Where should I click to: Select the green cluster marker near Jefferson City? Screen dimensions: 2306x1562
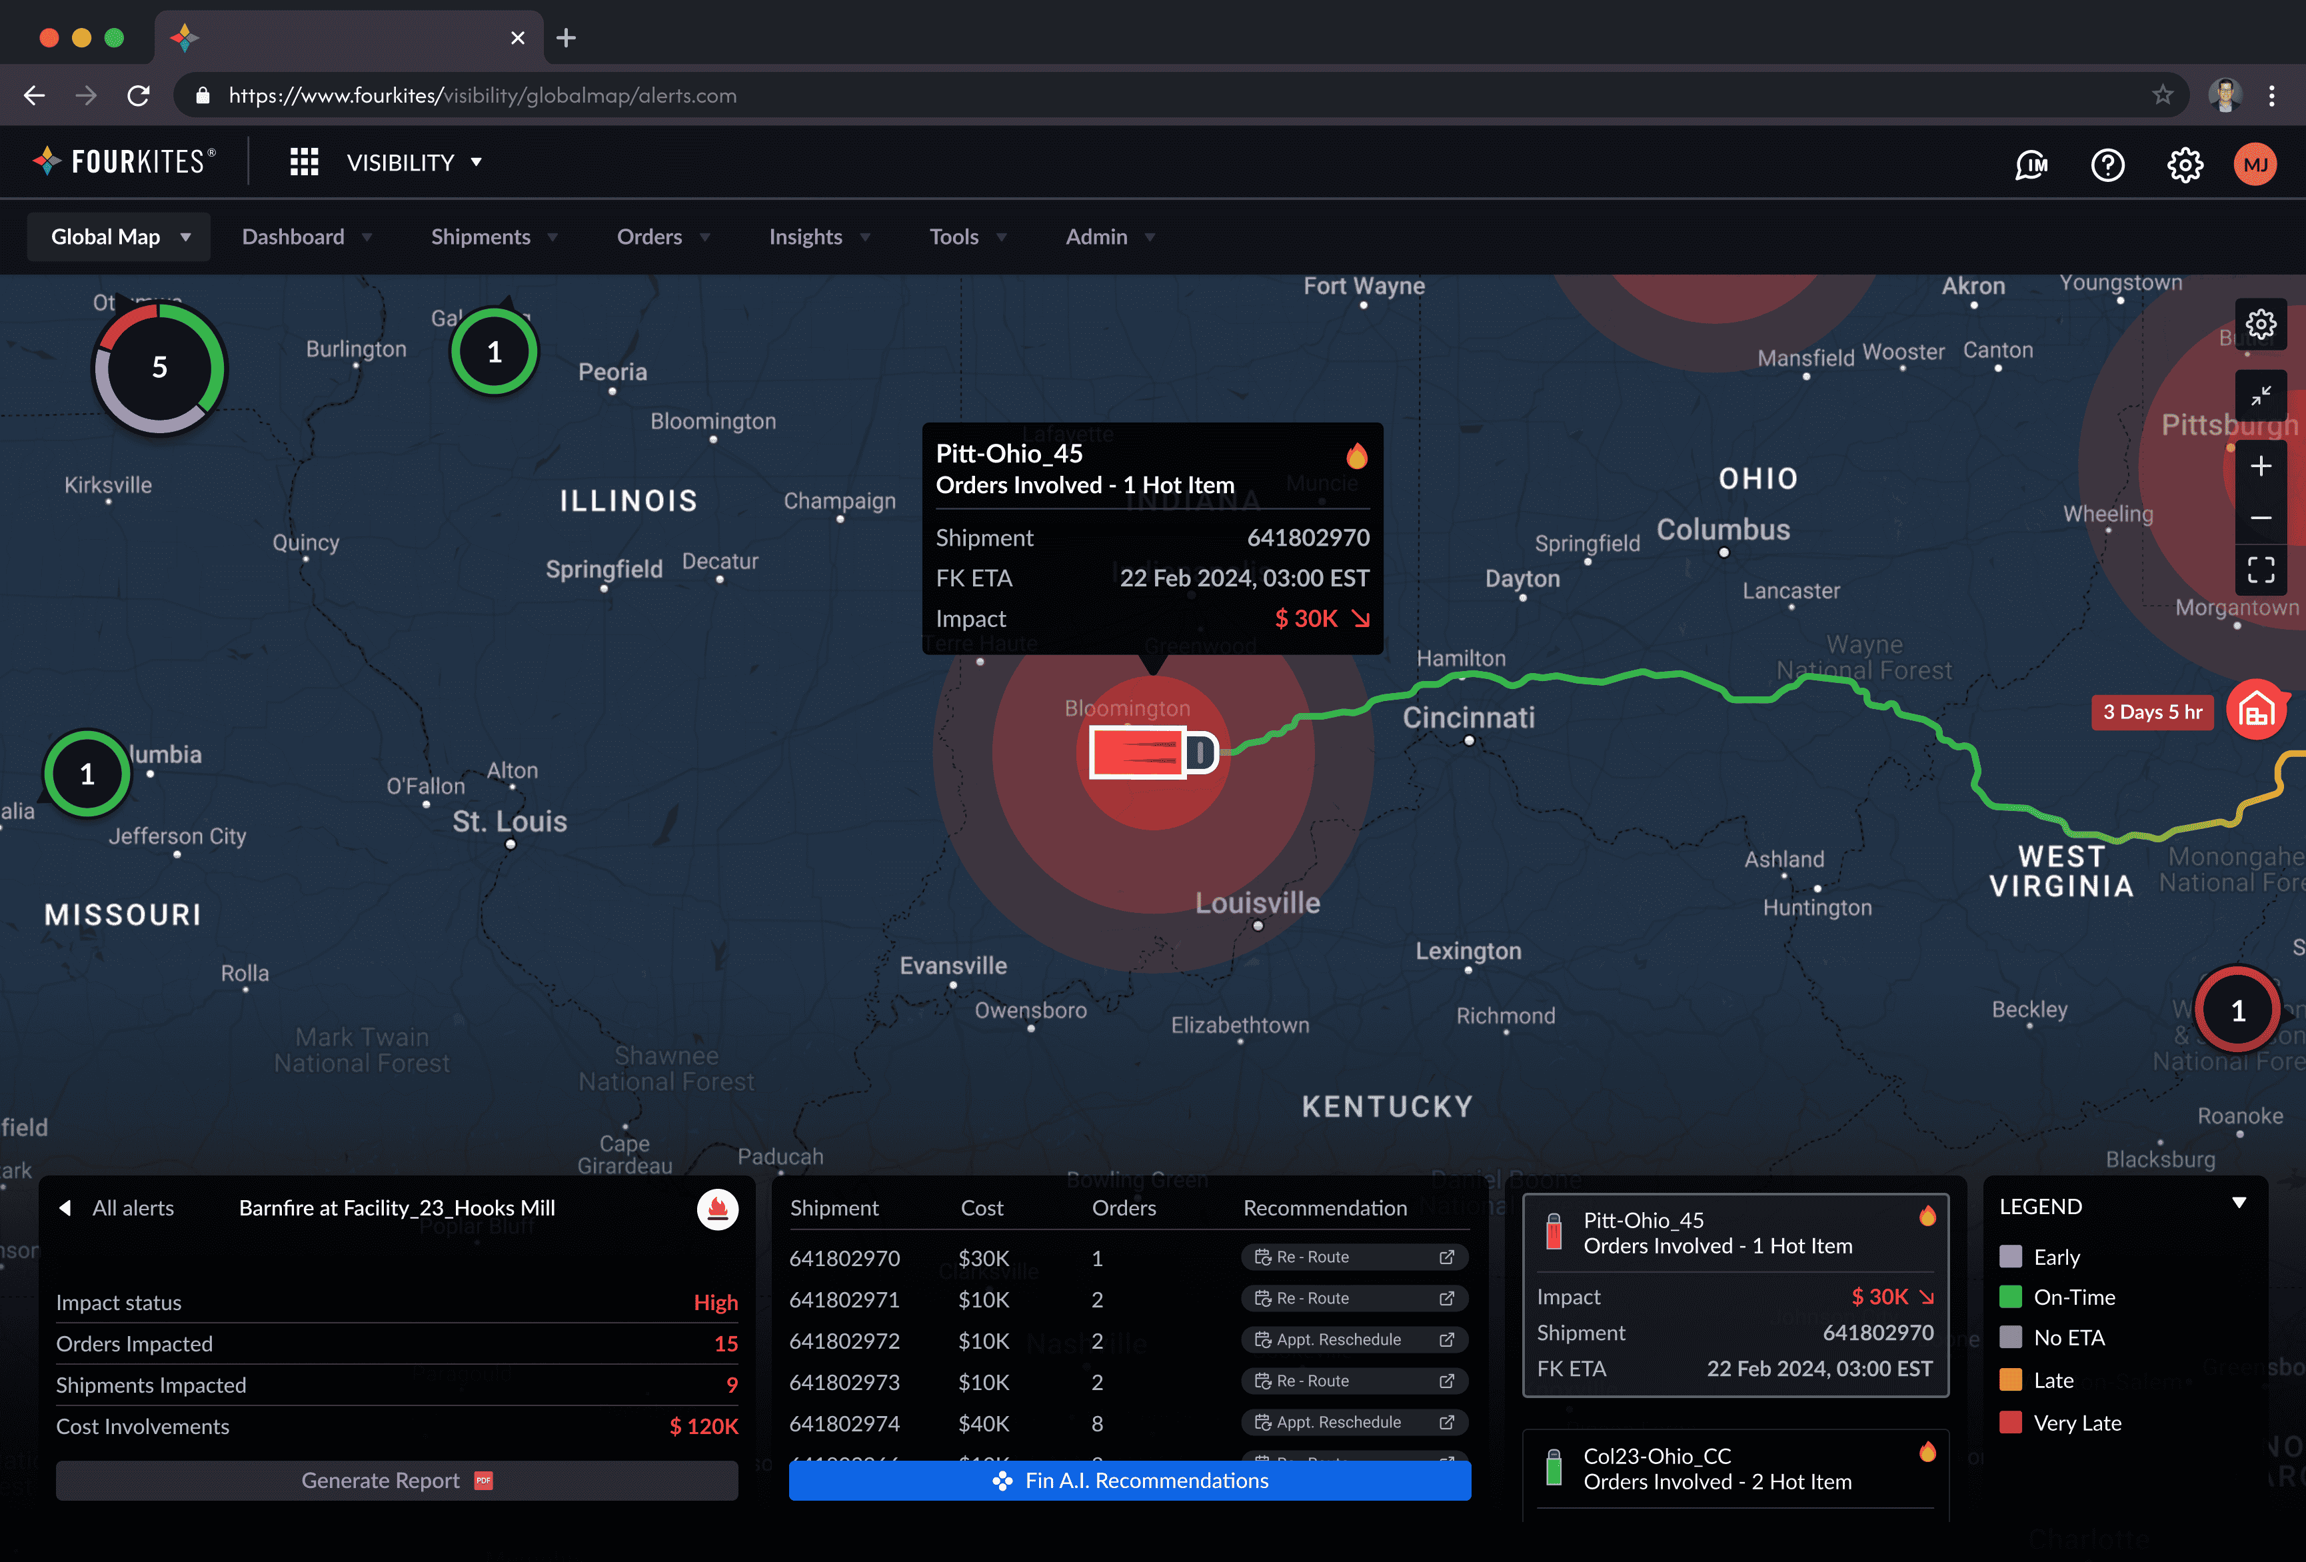(87, 773)
